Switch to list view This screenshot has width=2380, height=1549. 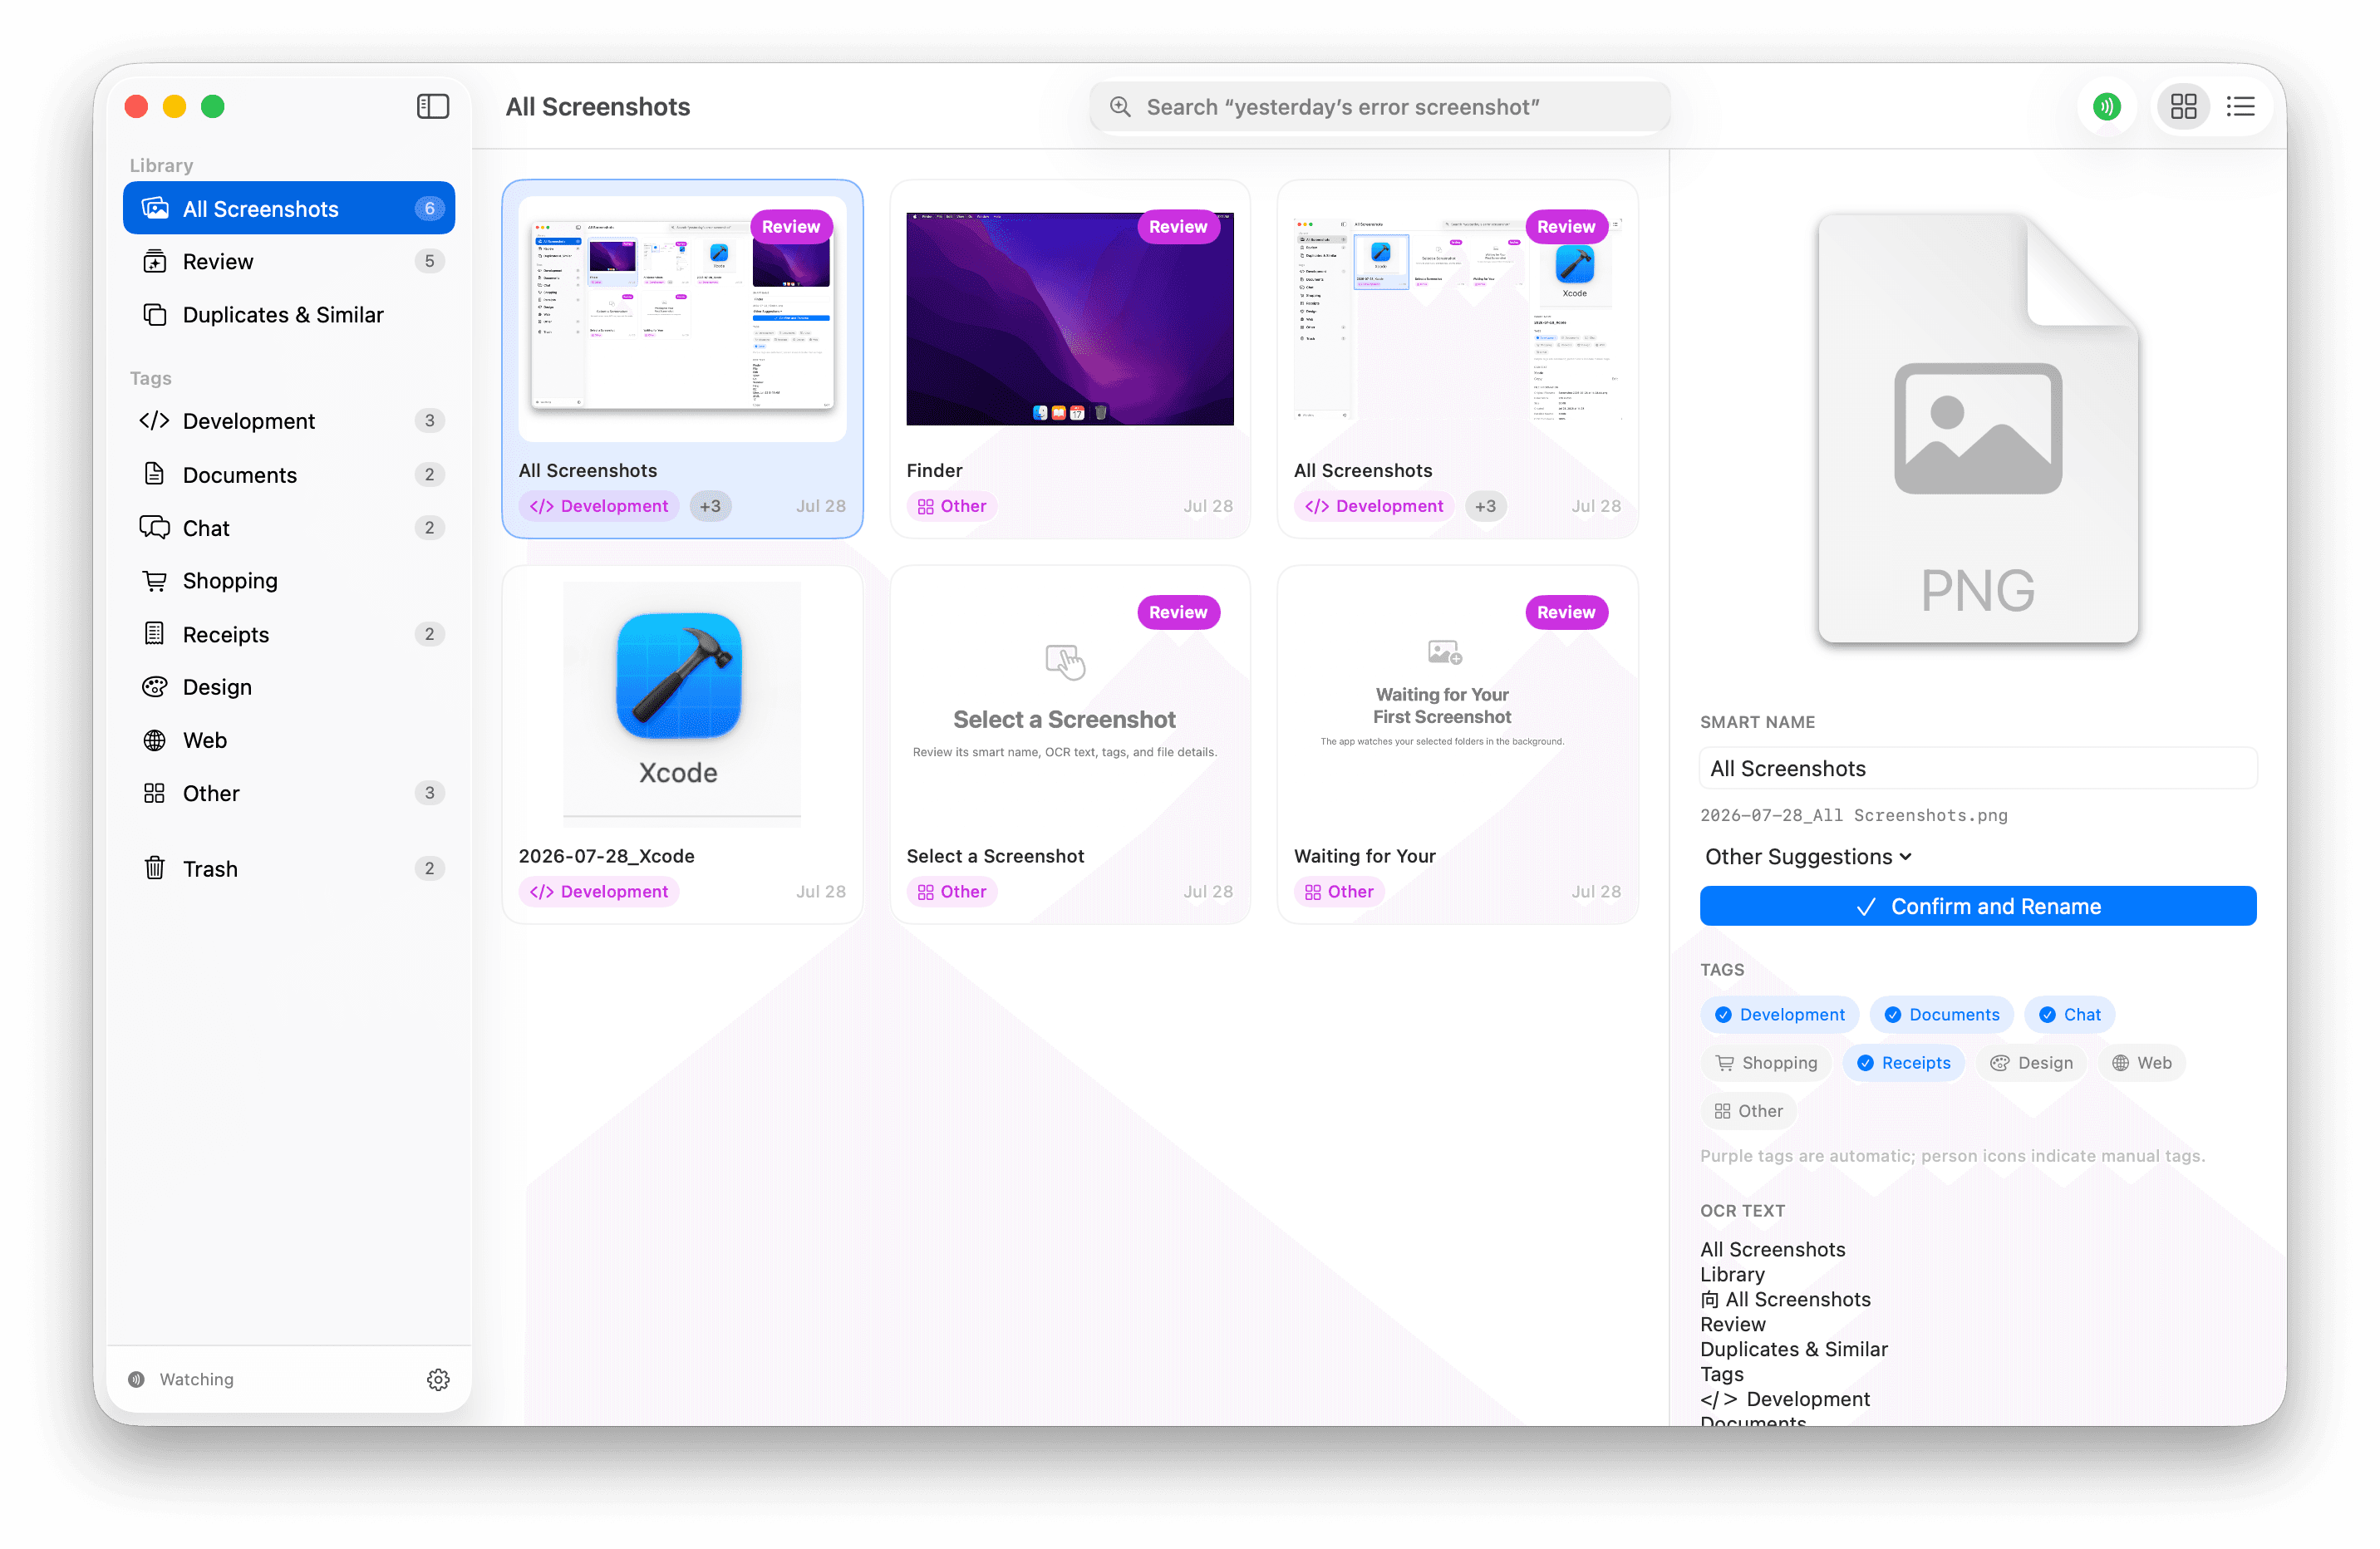click(2240, 106)
